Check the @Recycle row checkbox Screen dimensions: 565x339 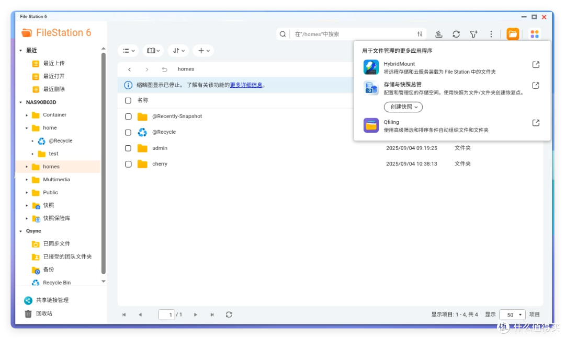pos(128,133)
